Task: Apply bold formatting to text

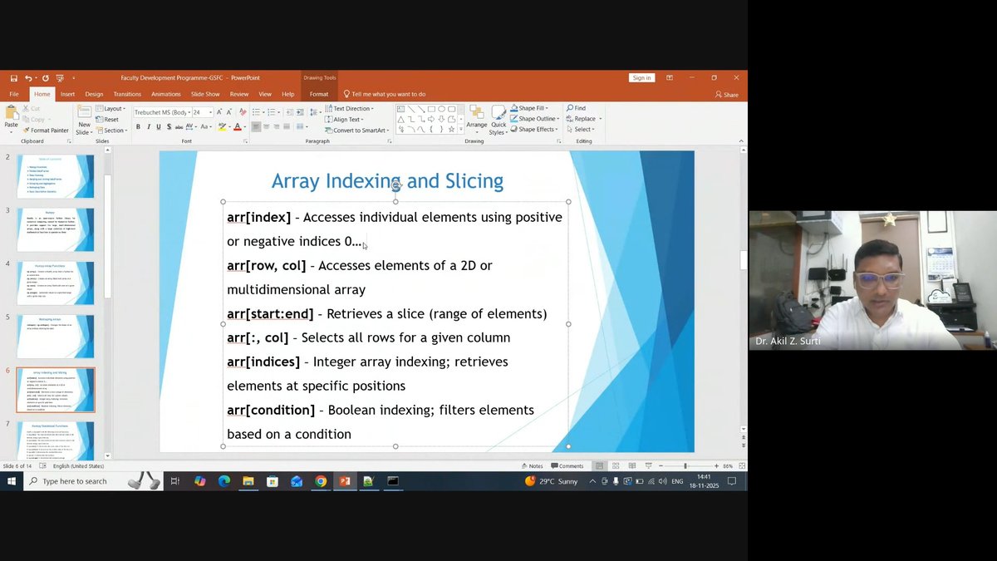Action: point(138,127)
